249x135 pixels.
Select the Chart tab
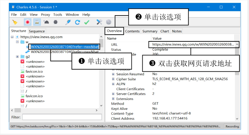click(x=164, y=31)
